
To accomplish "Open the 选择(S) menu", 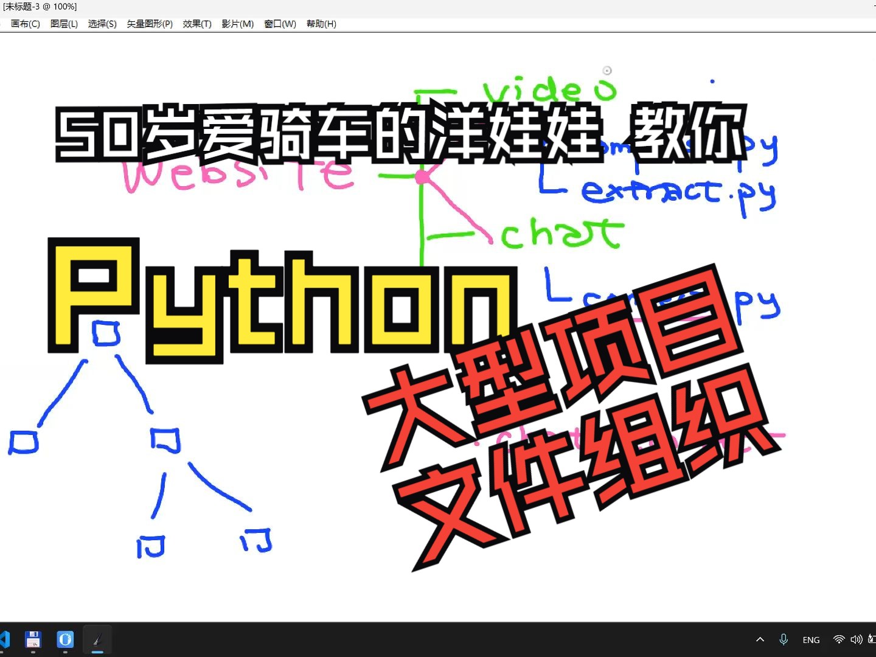I will [x=102, y=24].
